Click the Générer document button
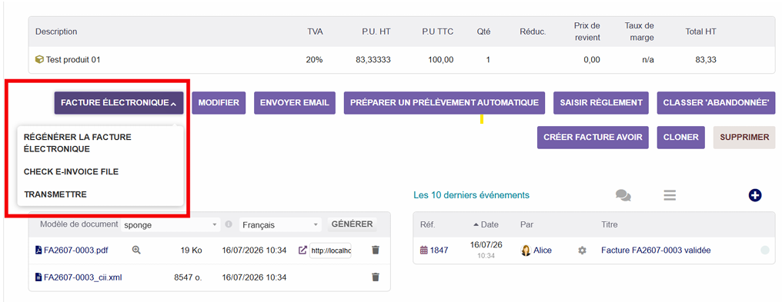782x302 pixels. pos(352,224)
